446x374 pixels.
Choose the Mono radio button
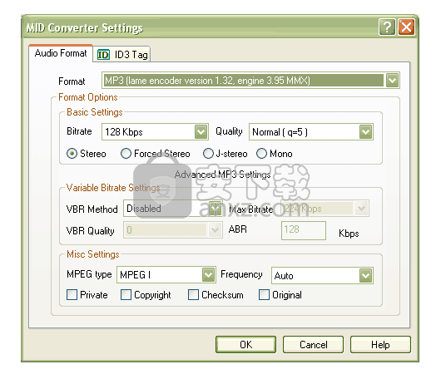(x=261, y=154)
